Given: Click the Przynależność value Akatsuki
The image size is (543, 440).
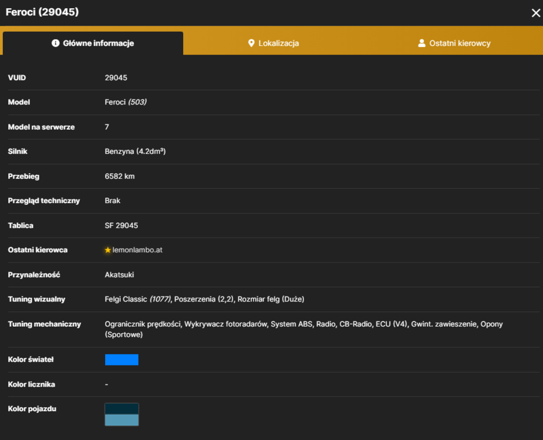Looking at the screenshot, I should [x=119, y=275].
